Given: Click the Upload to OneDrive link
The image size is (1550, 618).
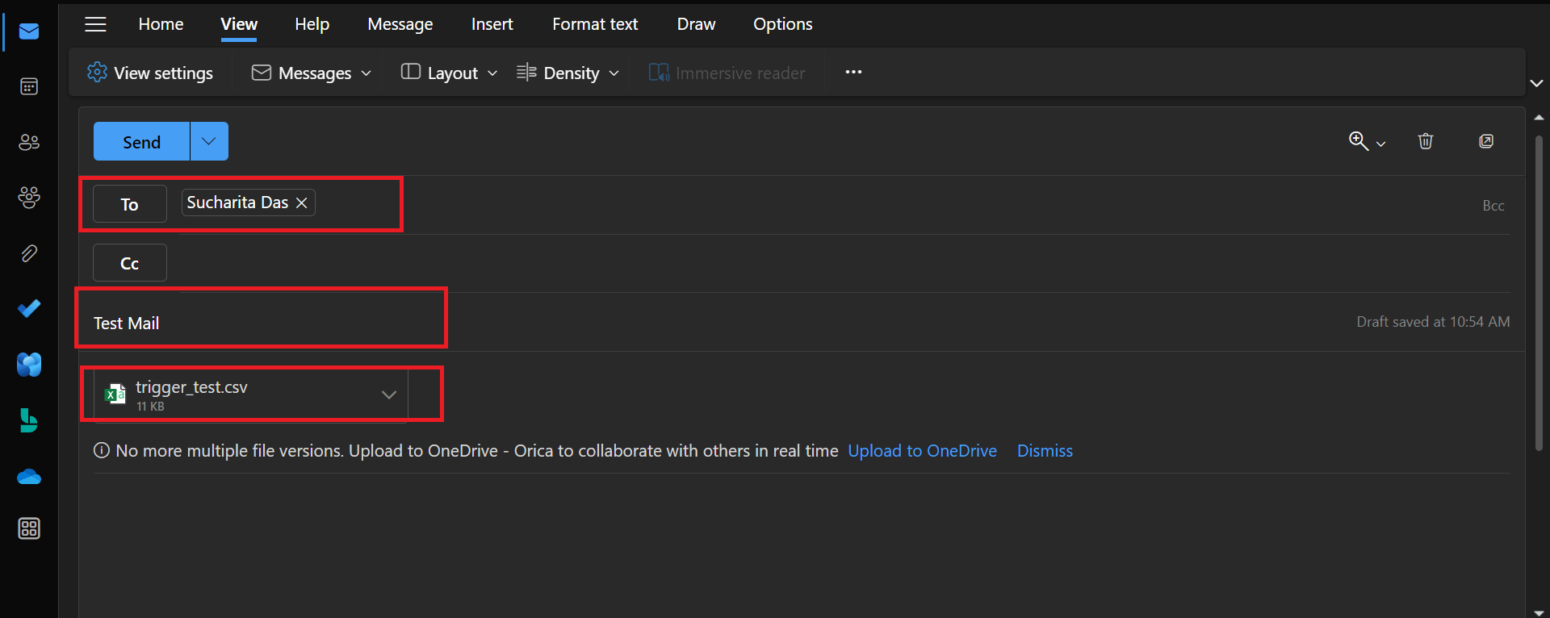Looking at the screenshot, I should (x=922, y=451).
